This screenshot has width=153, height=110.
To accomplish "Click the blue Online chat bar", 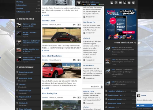I will tap(144, 105).
